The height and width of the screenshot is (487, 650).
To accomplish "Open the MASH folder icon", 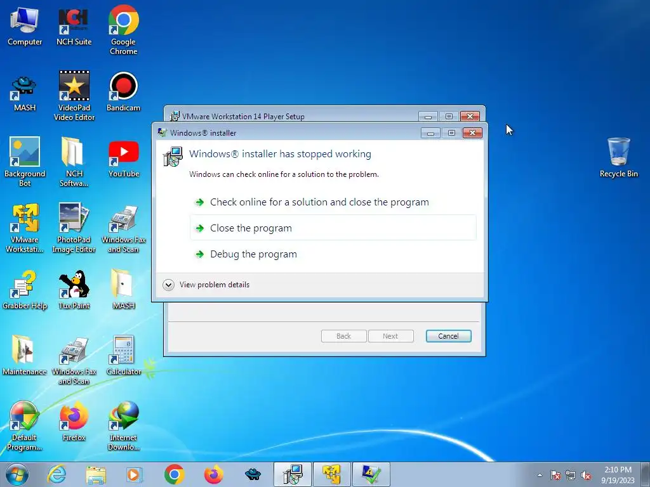I will point(124,290).
